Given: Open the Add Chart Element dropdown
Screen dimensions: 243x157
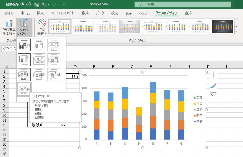Looking at the screenshot, I should pos(9,27).
